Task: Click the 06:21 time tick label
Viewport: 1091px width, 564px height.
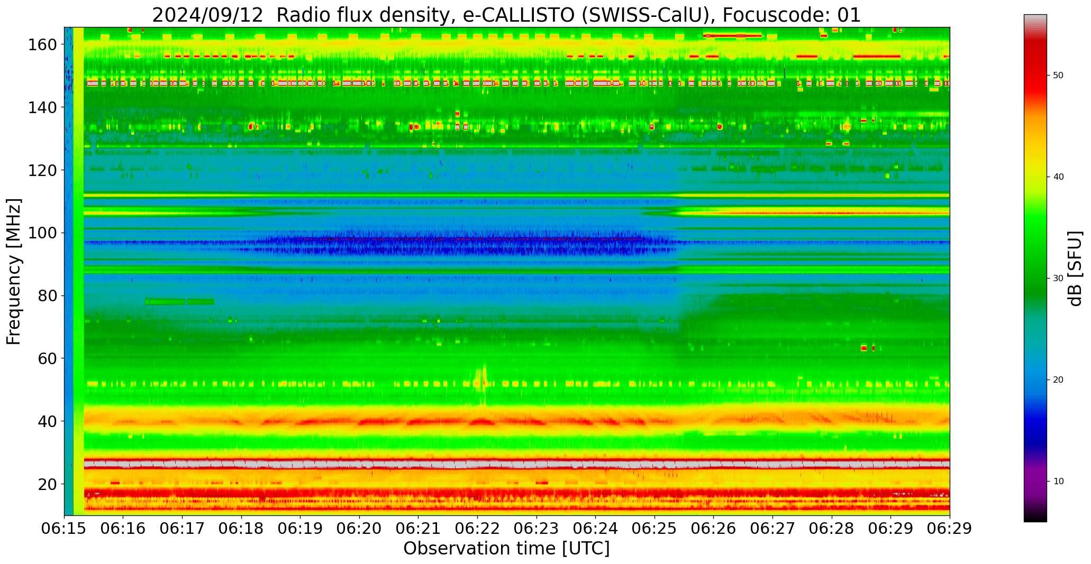Action: (x=419, y=529)
